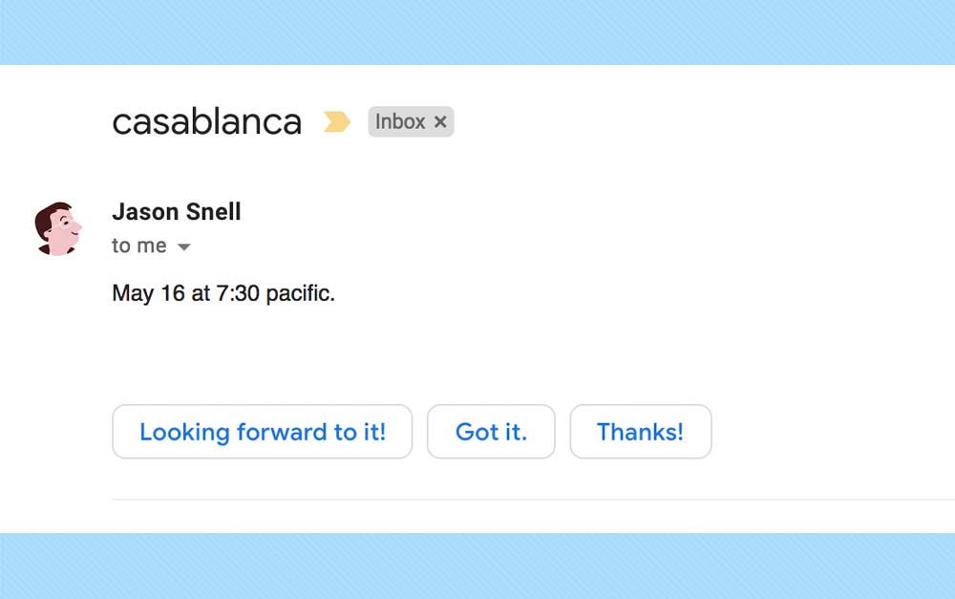This screenshot has height=599, width=955.
Task: Choose the 'Looking forward to it!' smart reply
Action: (x=262, y=432)
